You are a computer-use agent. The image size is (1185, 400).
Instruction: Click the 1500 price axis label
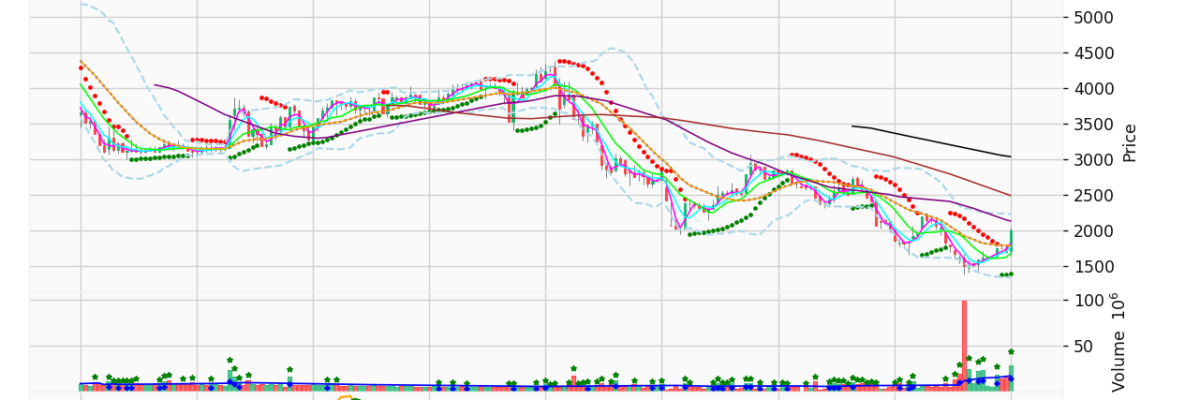point(1093,267)
